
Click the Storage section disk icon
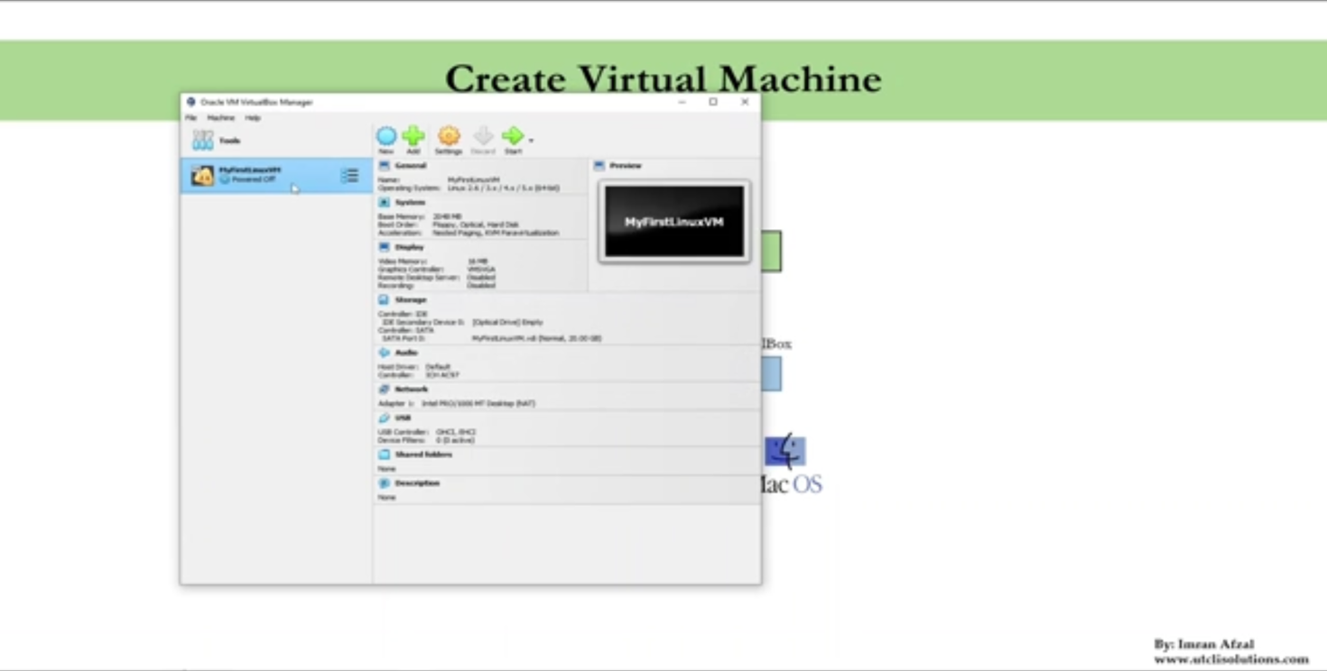[385, 299]
